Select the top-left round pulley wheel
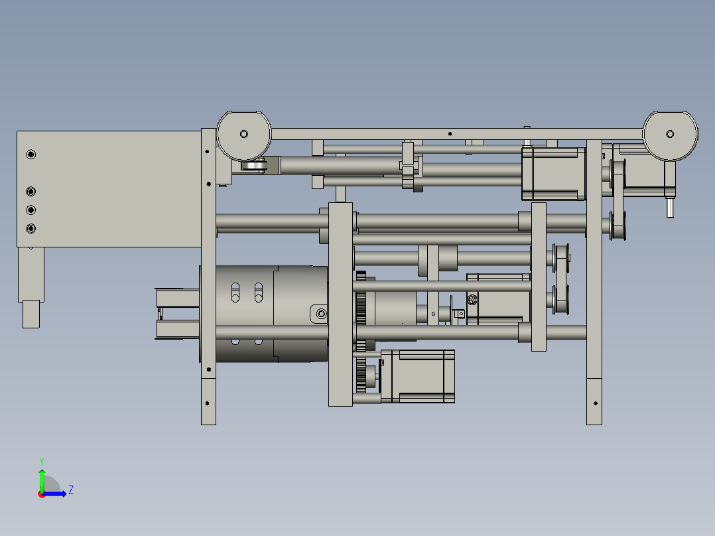 244,135
